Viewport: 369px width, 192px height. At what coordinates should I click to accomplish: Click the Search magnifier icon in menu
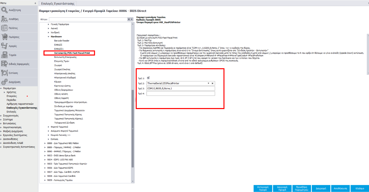coord(5,10)
